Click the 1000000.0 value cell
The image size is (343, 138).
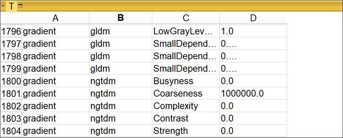(x=253, y=94)
